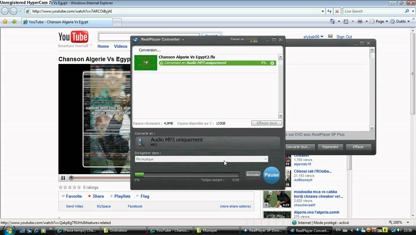Cancel the conversion item with the X icon
The height and width of the screenshot is (235, 416).
[272, 63]
